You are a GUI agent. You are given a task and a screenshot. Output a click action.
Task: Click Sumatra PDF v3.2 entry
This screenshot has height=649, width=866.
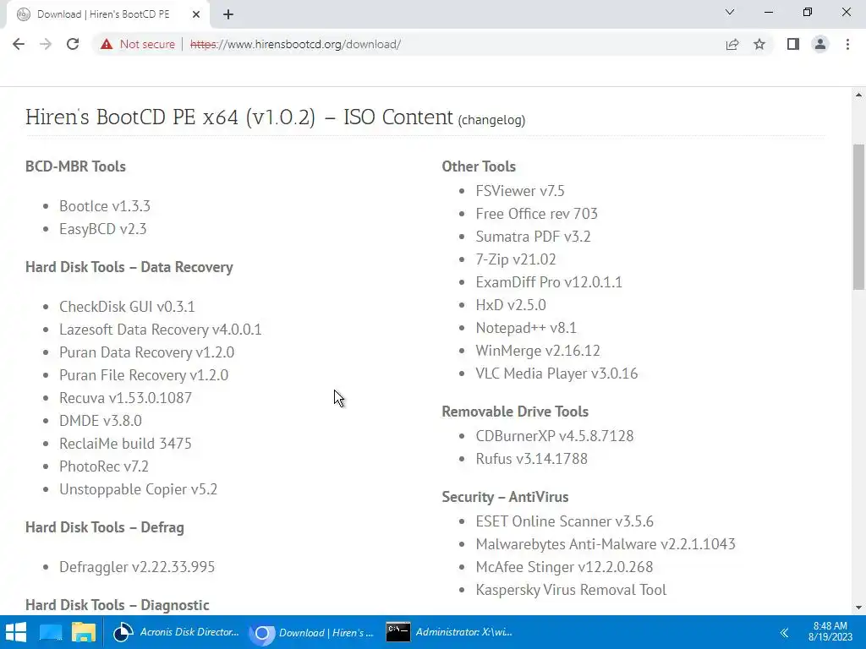pyautogui.click(x=533, y=237)
